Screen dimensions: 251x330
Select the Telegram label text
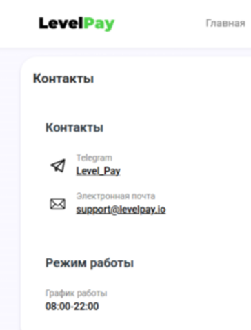94,158
